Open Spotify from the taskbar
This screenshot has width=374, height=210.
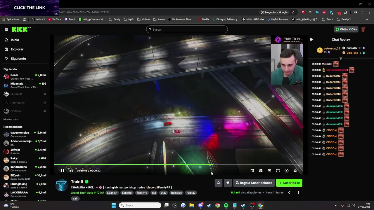[x=226, y=205]
